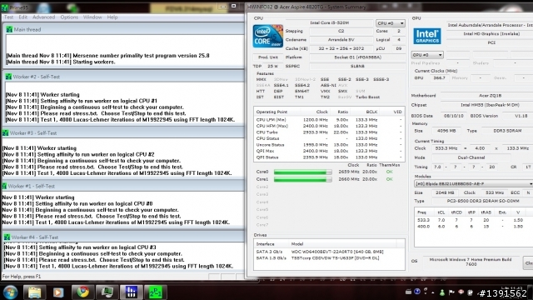Select the SATA 1.5 Gb/s DVD drive row
The width and height of the screenshot is (533, 300).
pos(329,258)
